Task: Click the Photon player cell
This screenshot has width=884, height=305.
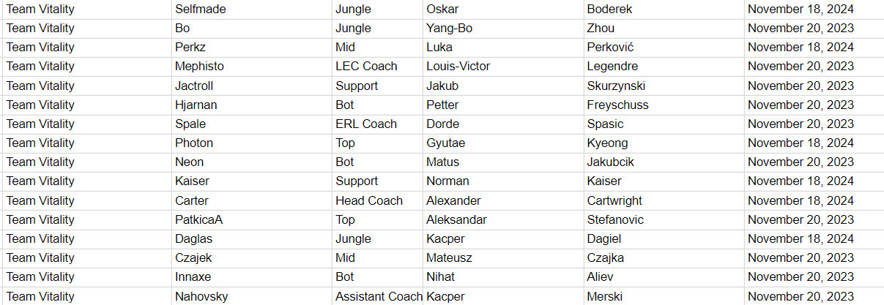Action: point(251,143)
